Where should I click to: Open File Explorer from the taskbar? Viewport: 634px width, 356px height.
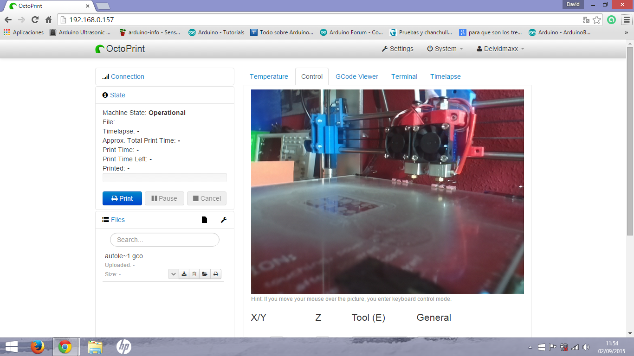tap(95, 346)
